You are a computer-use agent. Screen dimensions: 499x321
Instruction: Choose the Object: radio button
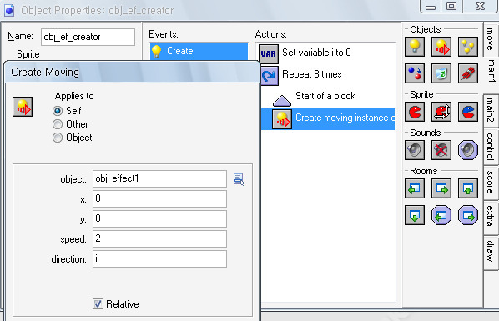coord(58,138)
